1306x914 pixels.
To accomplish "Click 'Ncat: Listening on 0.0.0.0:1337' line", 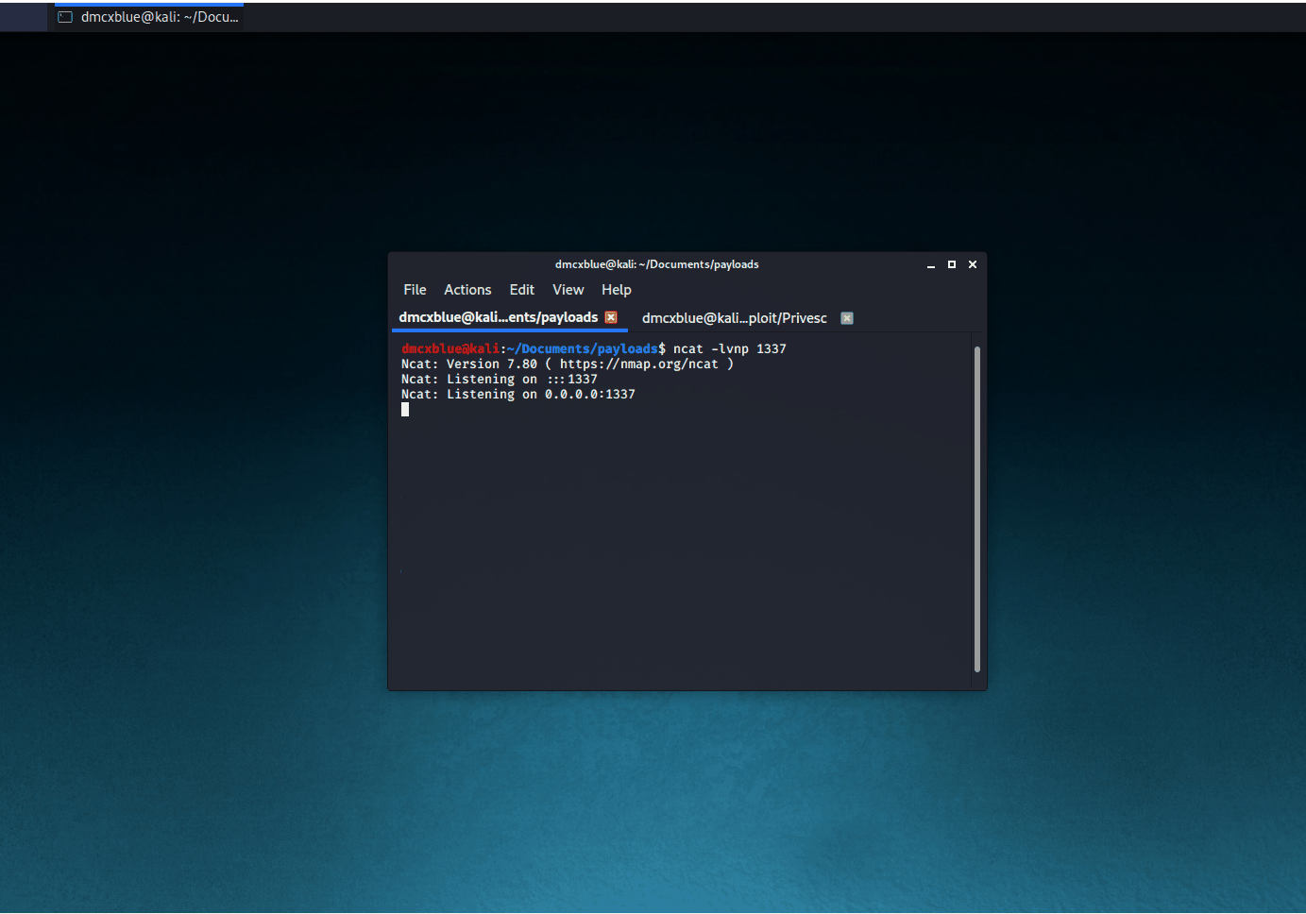I will coord(518,394).
